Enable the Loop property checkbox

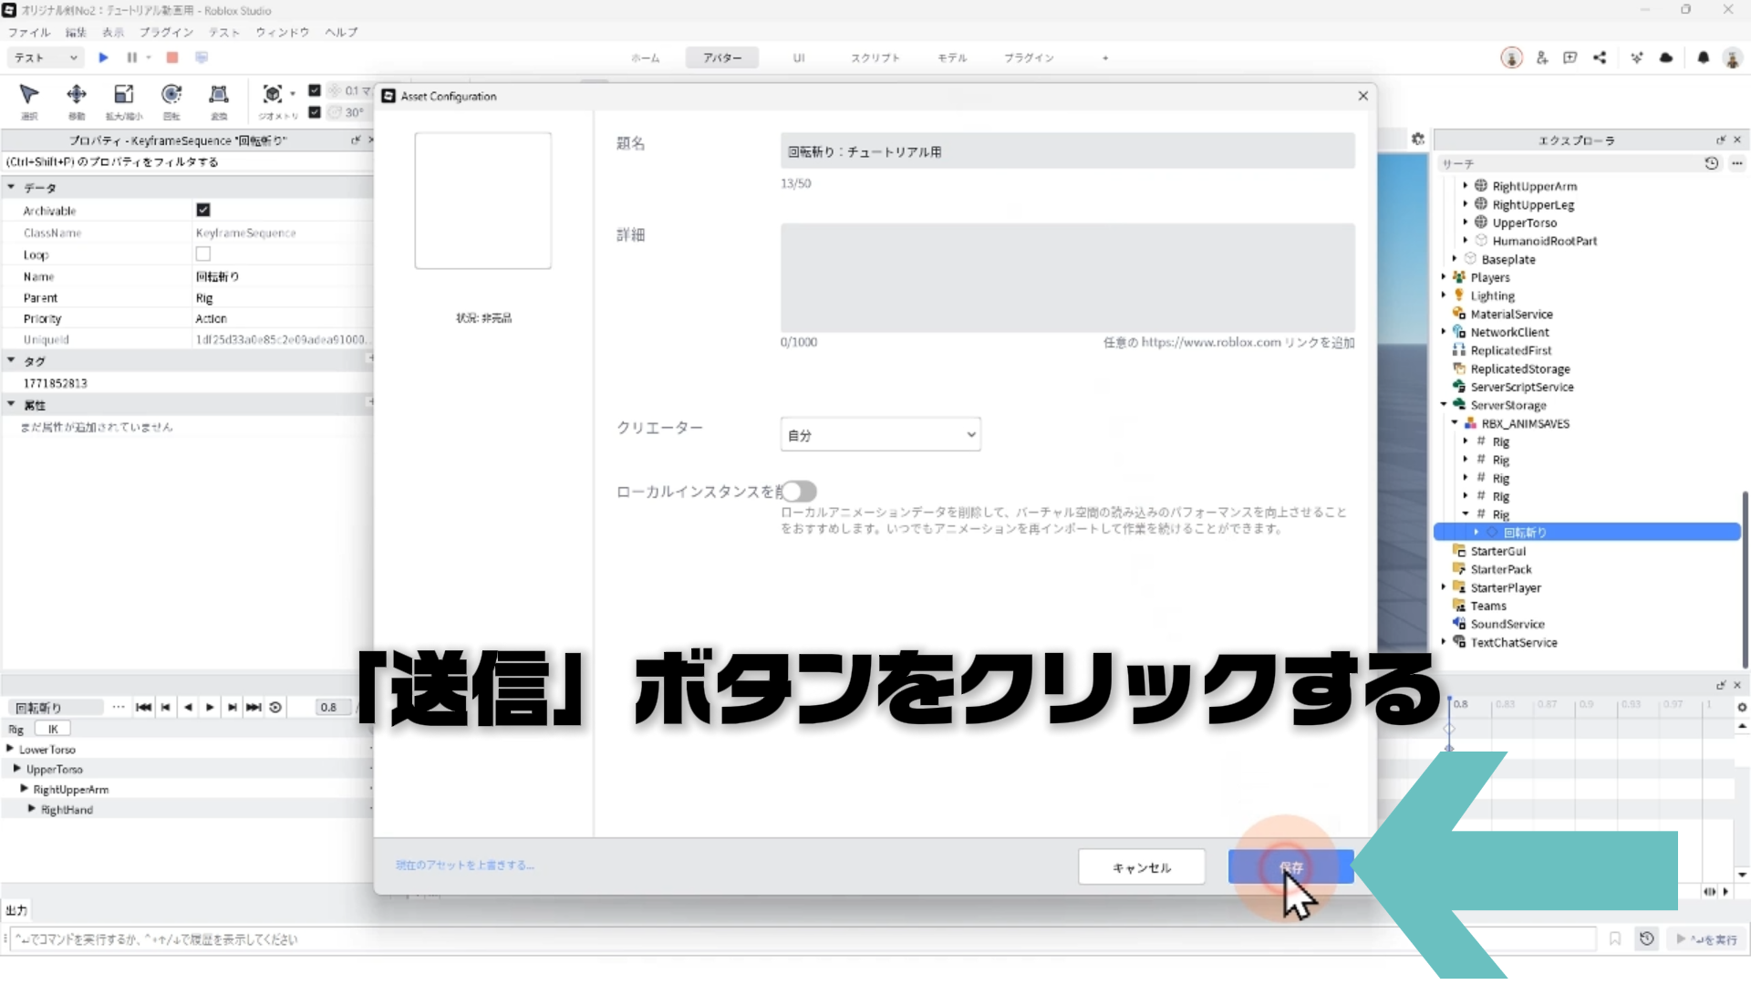(202, 254)
